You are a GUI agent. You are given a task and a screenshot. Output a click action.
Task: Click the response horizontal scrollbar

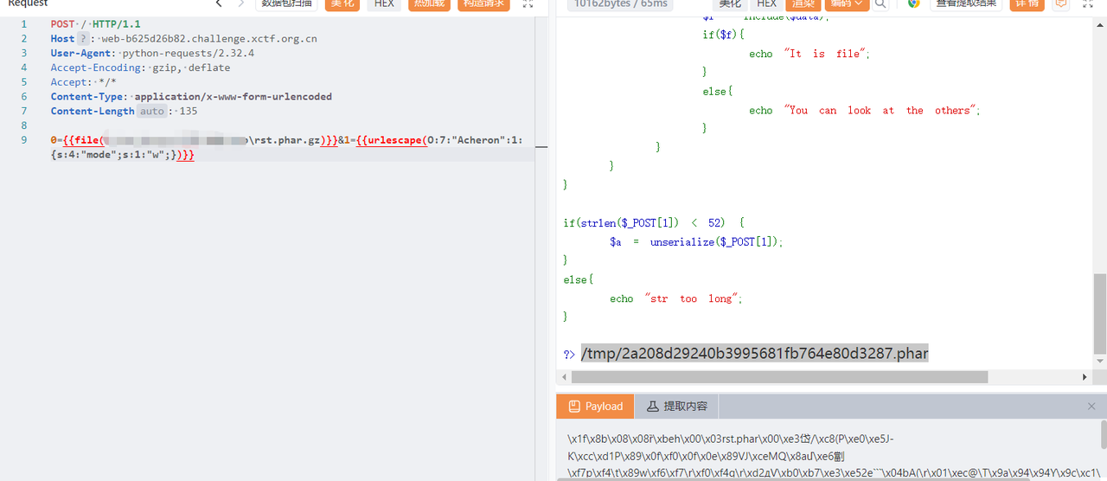pyautogui.click(x=778, y=377)
